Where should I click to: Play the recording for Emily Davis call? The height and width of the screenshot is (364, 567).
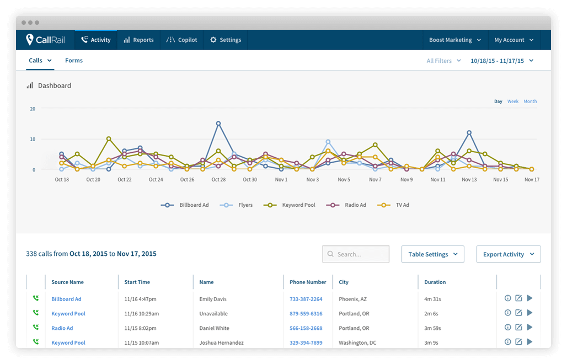coord(529,298)
